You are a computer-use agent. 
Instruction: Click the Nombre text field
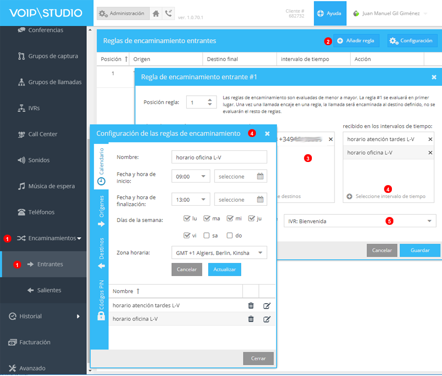pos(219,157)
